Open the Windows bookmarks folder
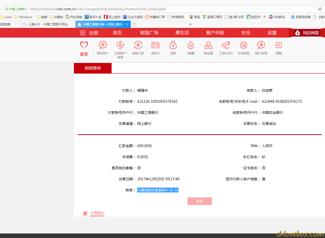This screenshot has width=325, height=238. [x=23, y=17]
